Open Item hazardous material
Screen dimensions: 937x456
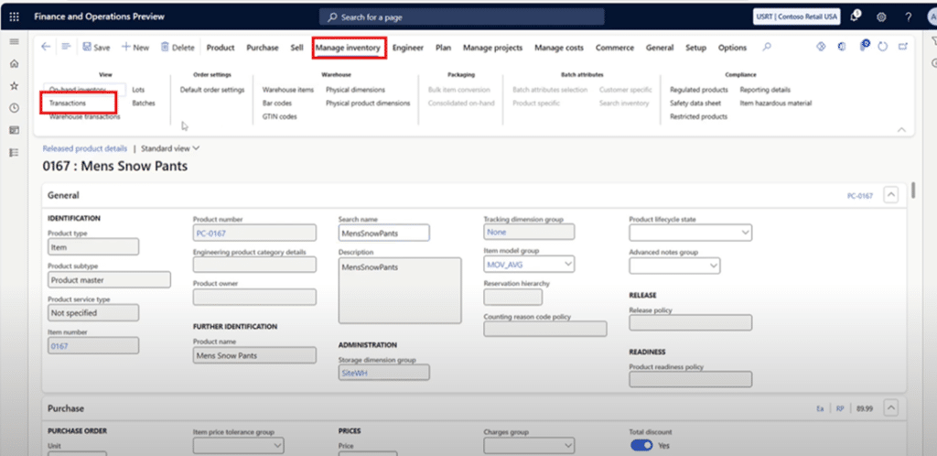[x=776, y=103]
